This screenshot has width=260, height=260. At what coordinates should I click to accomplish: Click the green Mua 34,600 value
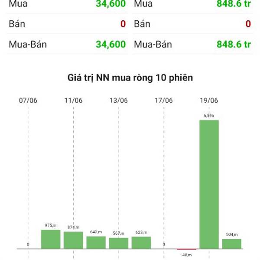[111, 3]
